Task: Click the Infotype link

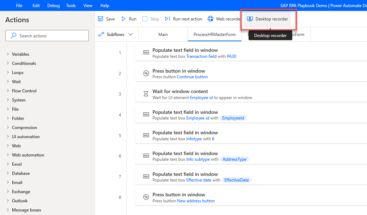Action: click(x=194, y=139)
